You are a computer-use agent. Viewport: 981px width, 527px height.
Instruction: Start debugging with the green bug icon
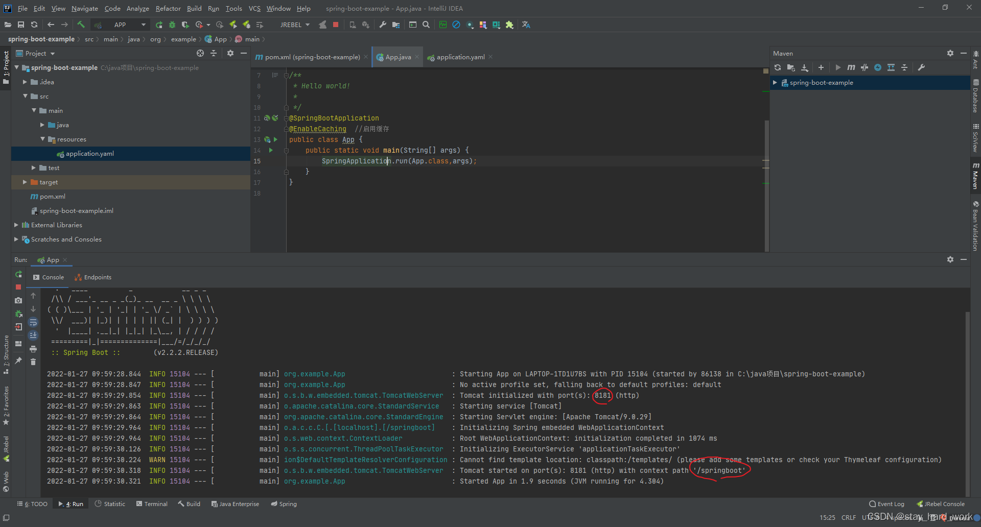point(172,25)
